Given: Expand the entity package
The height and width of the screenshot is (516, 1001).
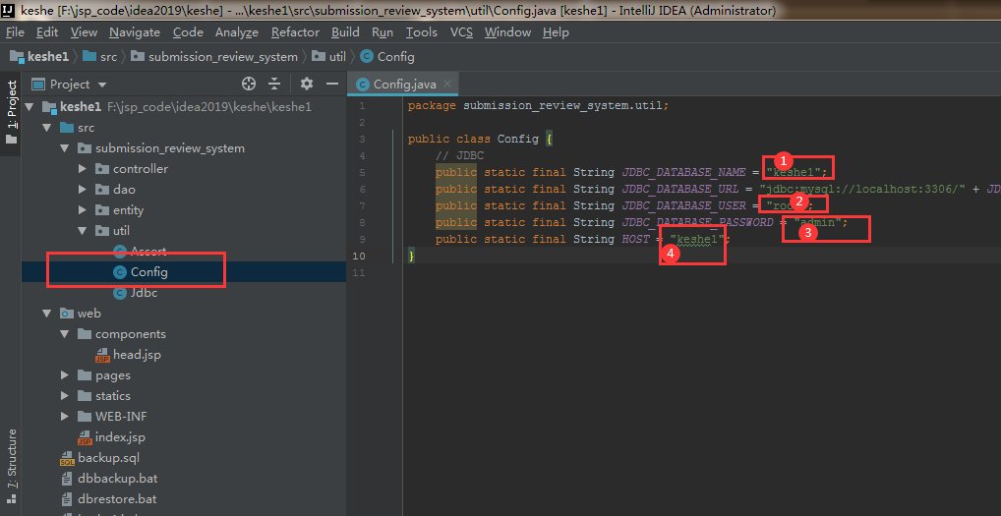Looking at the screenshot, I should click(x=82, y=210).
